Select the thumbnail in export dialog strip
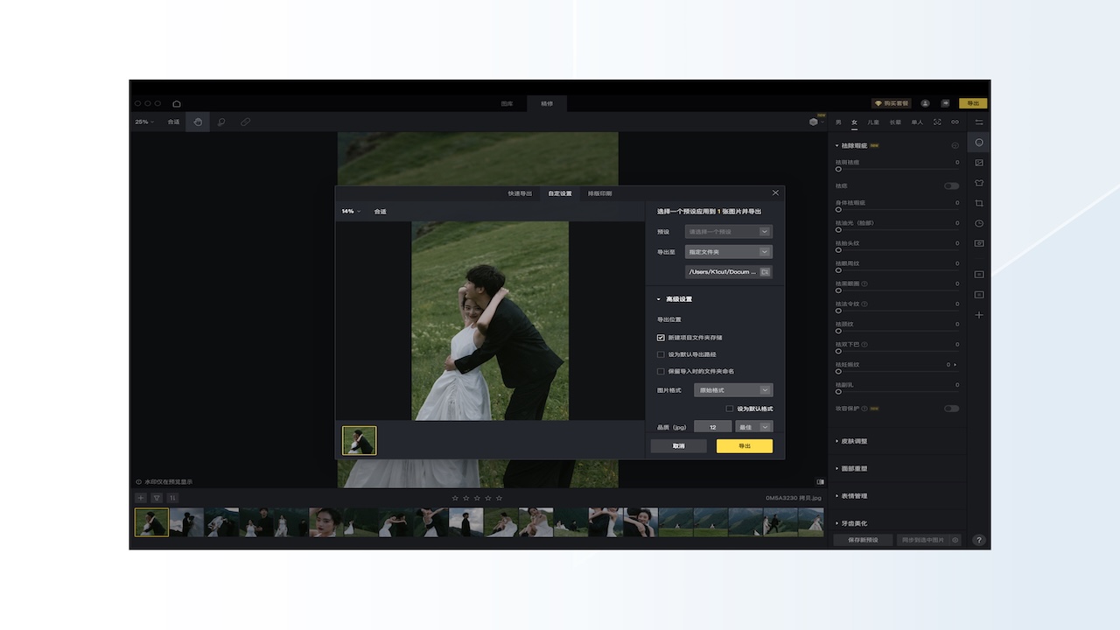This screenshot has height=630, width=1120. [359, 441]
